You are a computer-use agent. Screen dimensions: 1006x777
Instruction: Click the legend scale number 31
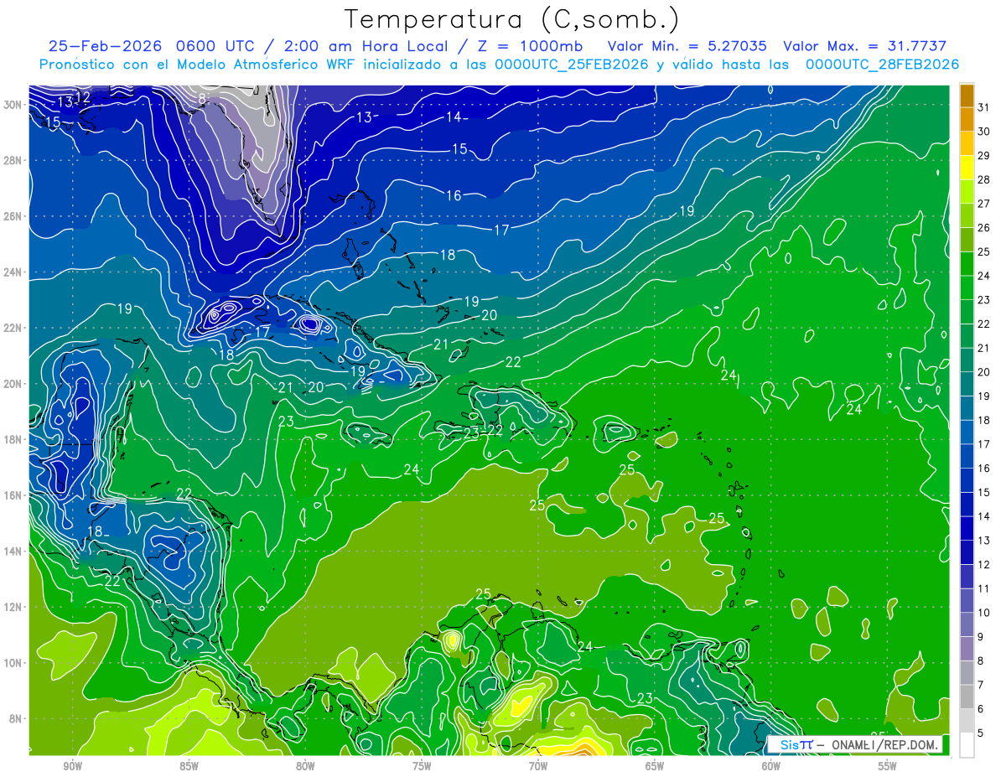tap(984, 107)
